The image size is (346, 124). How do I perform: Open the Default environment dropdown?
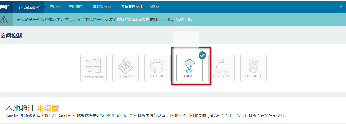coord(29,7)
